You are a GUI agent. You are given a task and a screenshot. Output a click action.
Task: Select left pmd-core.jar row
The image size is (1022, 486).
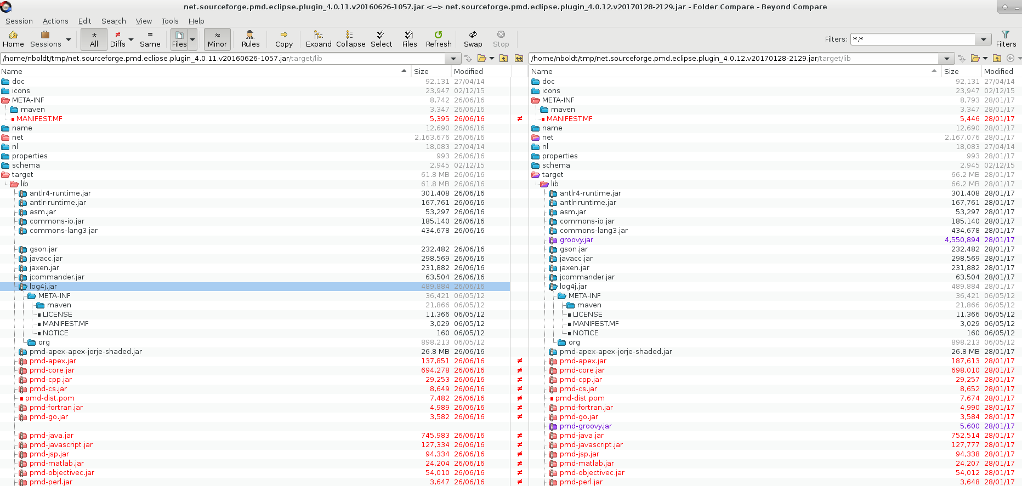coord(255,370)
